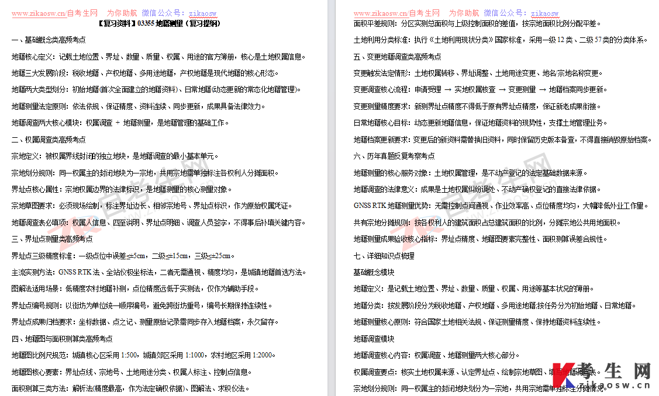Click the line starting '变更触发法定情形'
The width and height of the screenshot is (659, 396).
478,73
